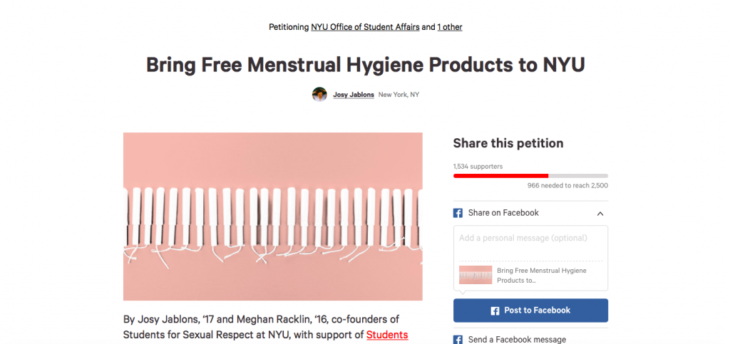
Task: Open the Josy Jablons author name link
Action: point(354,94)
